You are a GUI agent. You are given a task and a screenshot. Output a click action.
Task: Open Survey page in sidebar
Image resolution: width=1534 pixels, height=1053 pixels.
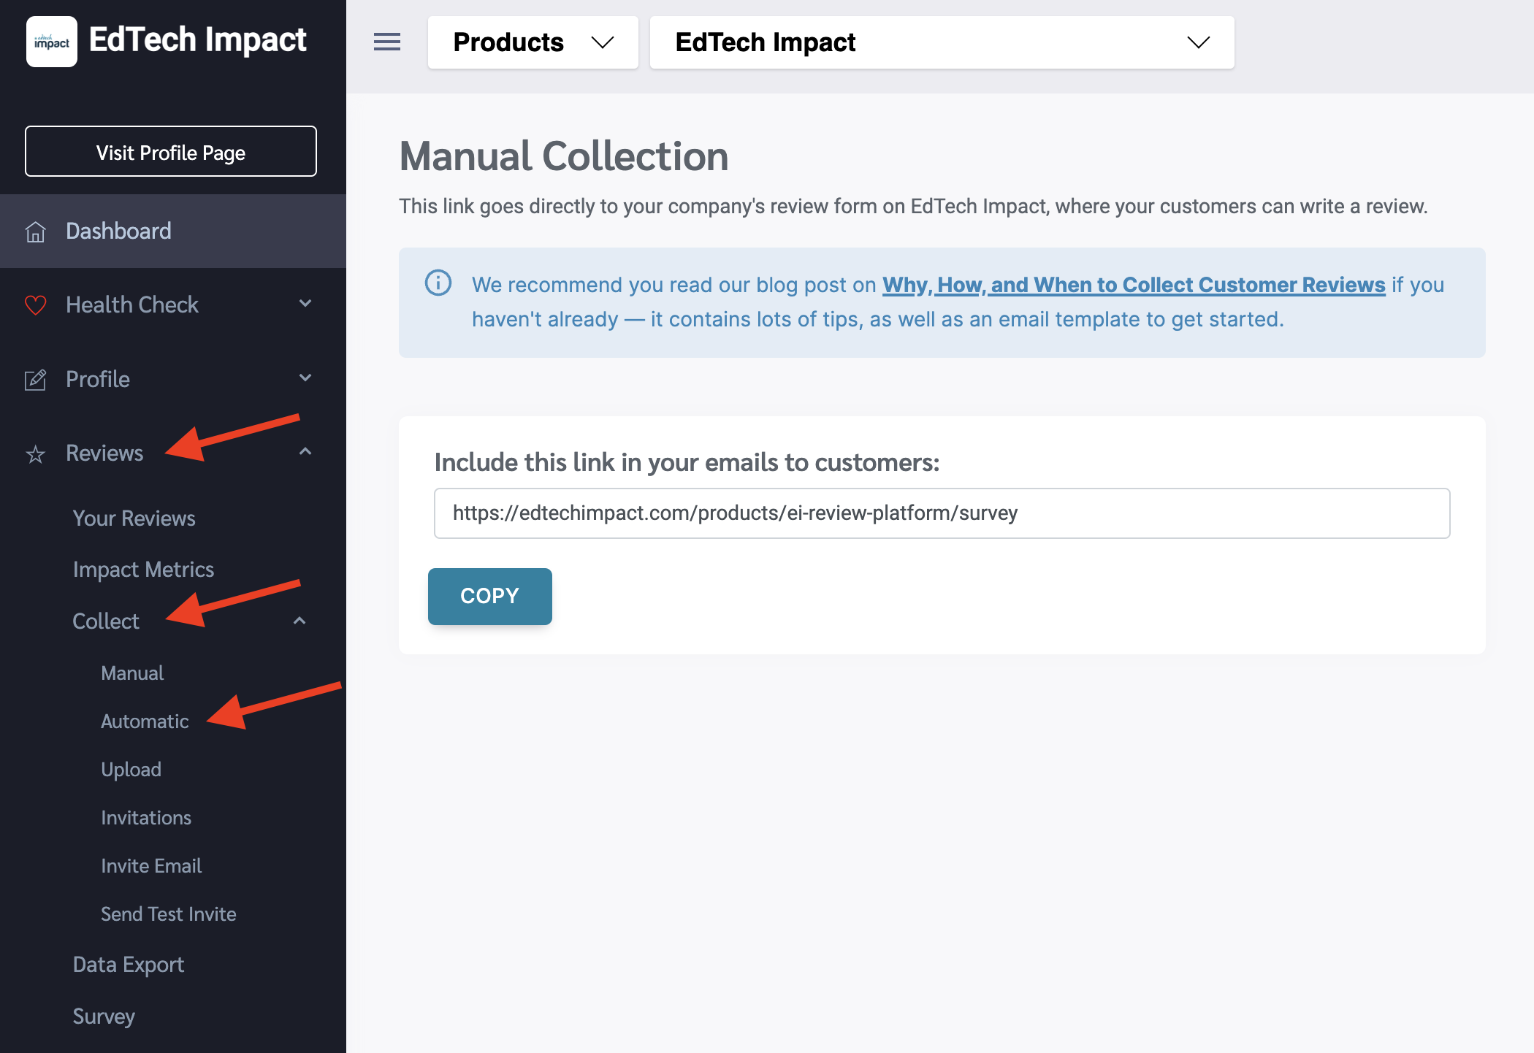pos(104,1016)
